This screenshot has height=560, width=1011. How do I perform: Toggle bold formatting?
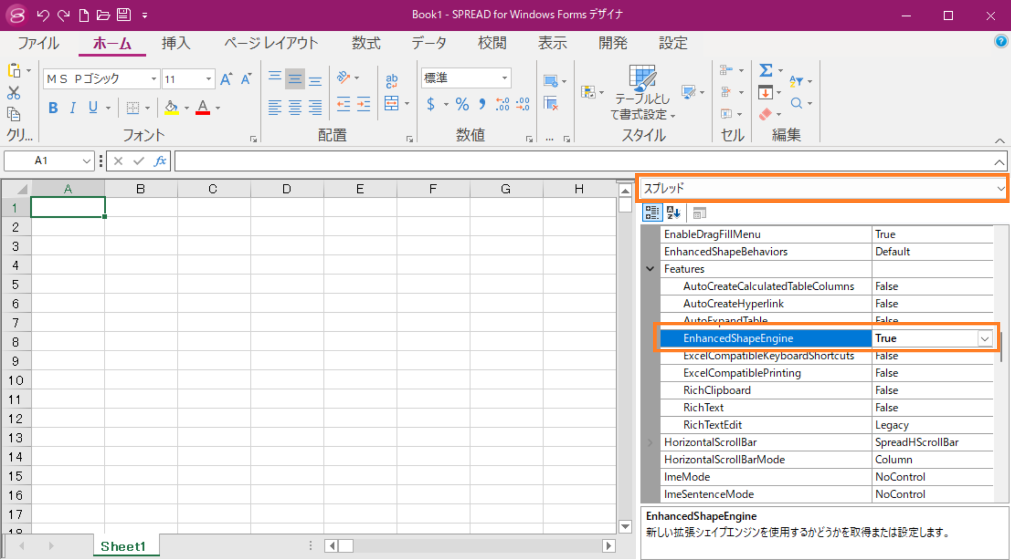[53, 107]
